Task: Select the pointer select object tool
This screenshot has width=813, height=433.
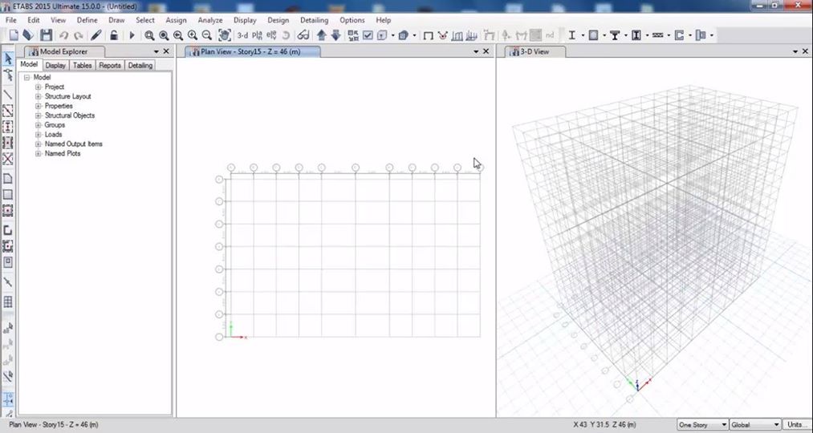Action: click(x=8, y=59)
